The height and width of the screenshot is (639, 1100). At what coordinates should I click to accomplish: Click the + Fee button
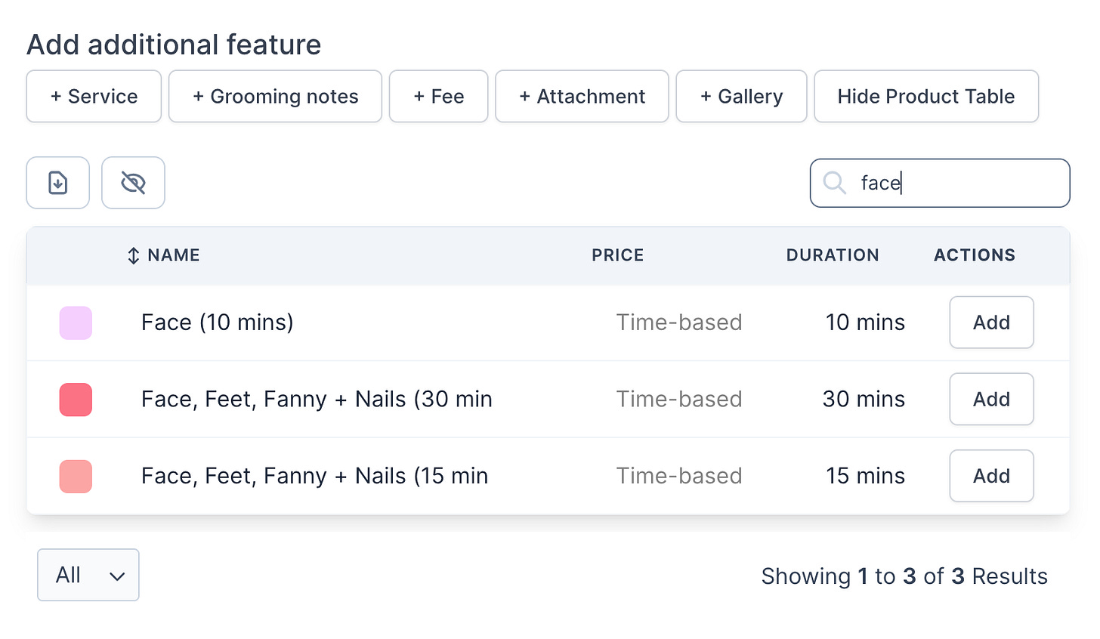(x=438, y=97)
